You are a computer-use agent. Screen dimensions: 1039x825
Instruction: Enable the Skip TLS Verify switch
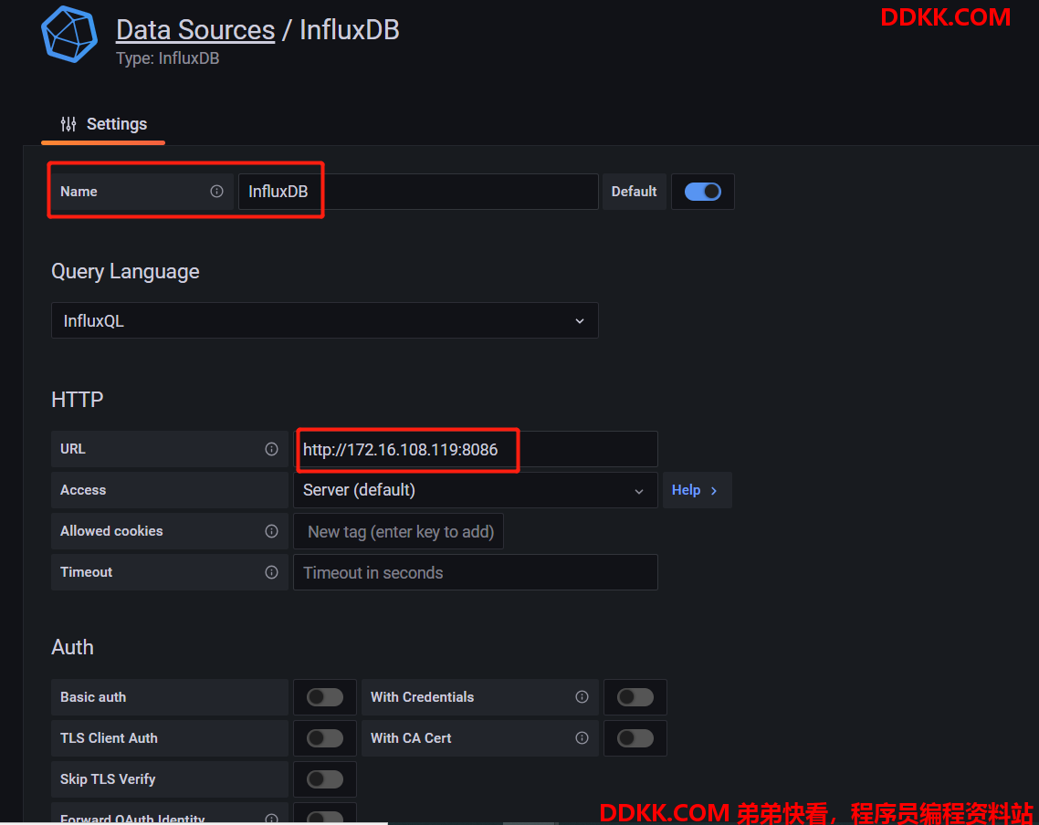(325, 779)
